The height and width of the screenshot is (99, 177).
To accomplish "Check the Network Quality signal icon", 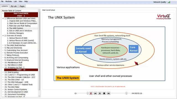I will 169,2.
